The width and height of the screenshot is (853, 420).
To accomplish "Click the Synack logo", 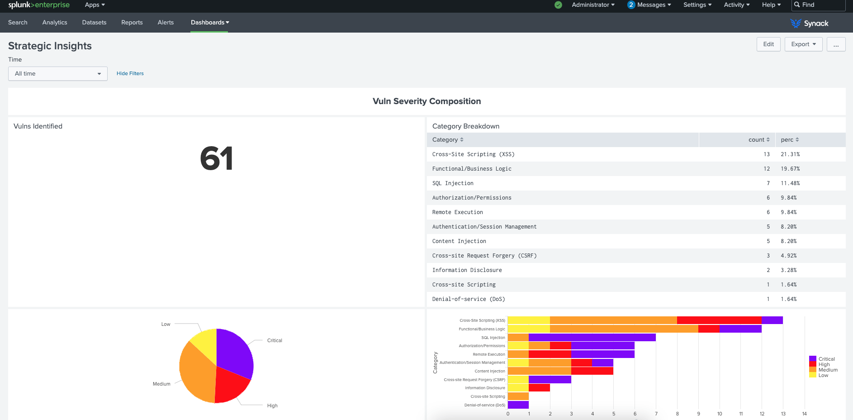I will point(809,24).
